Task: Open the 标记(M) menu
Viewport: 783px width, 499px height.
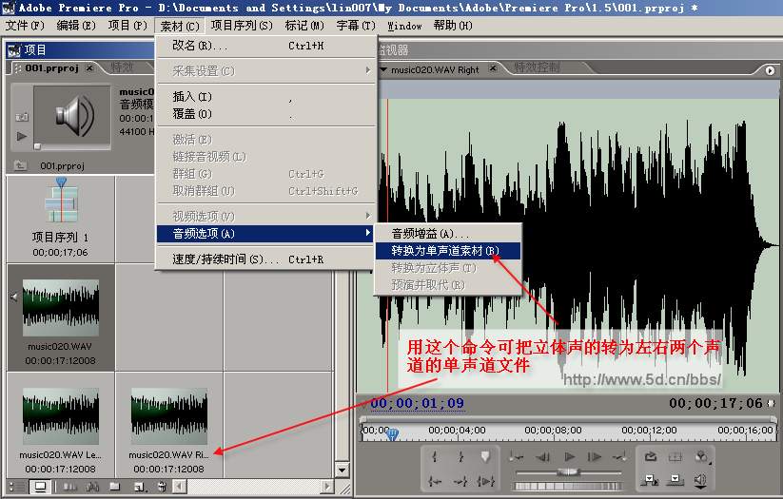Action: [x=304, y=26]
